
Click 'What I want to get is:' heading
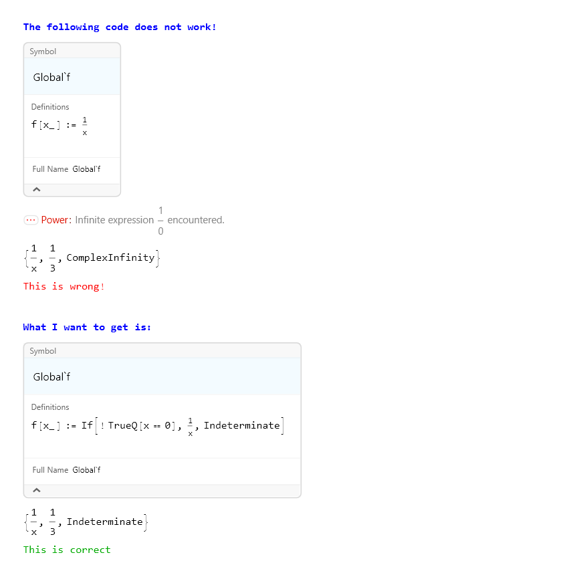click(87, 327)
